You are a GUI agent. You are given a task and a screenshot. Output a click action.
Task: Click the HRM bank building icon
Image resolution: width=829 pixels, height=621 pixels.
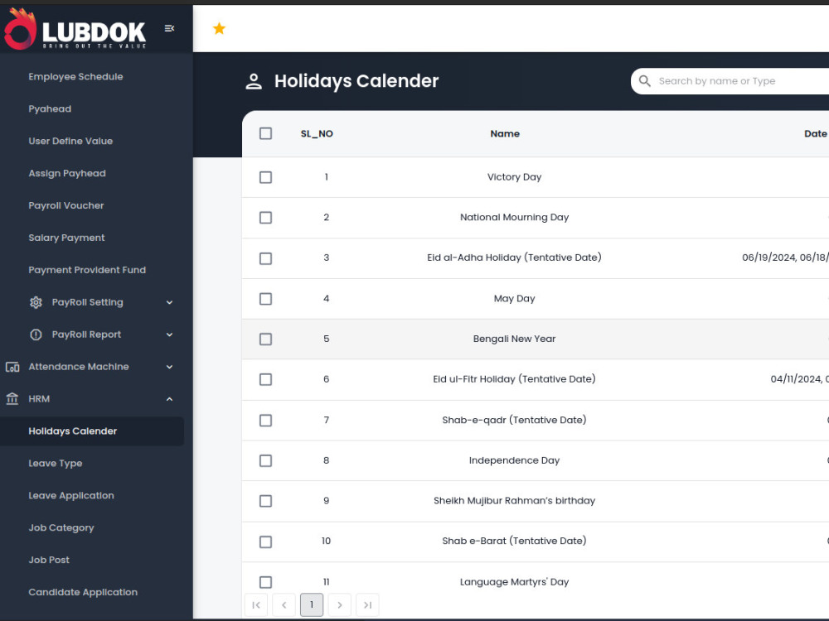tap(12, 399)
